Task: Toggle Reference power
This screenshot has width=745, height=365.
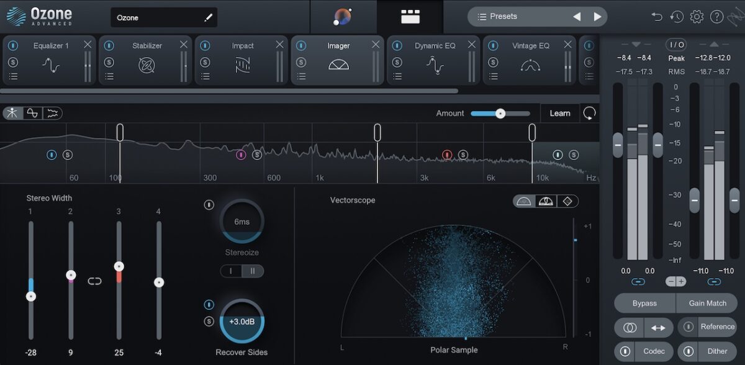Action: point(689,327)
